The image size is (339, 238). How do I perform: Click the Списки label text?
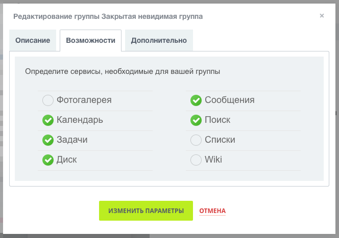pyautogui.click(x=220, y=140)
